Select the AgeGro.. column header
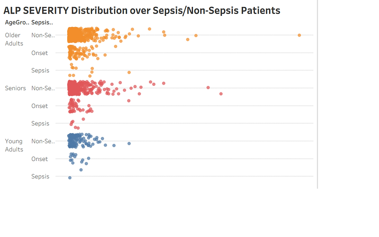The width and height of the screenshot is (379, 237). (17, 22)
